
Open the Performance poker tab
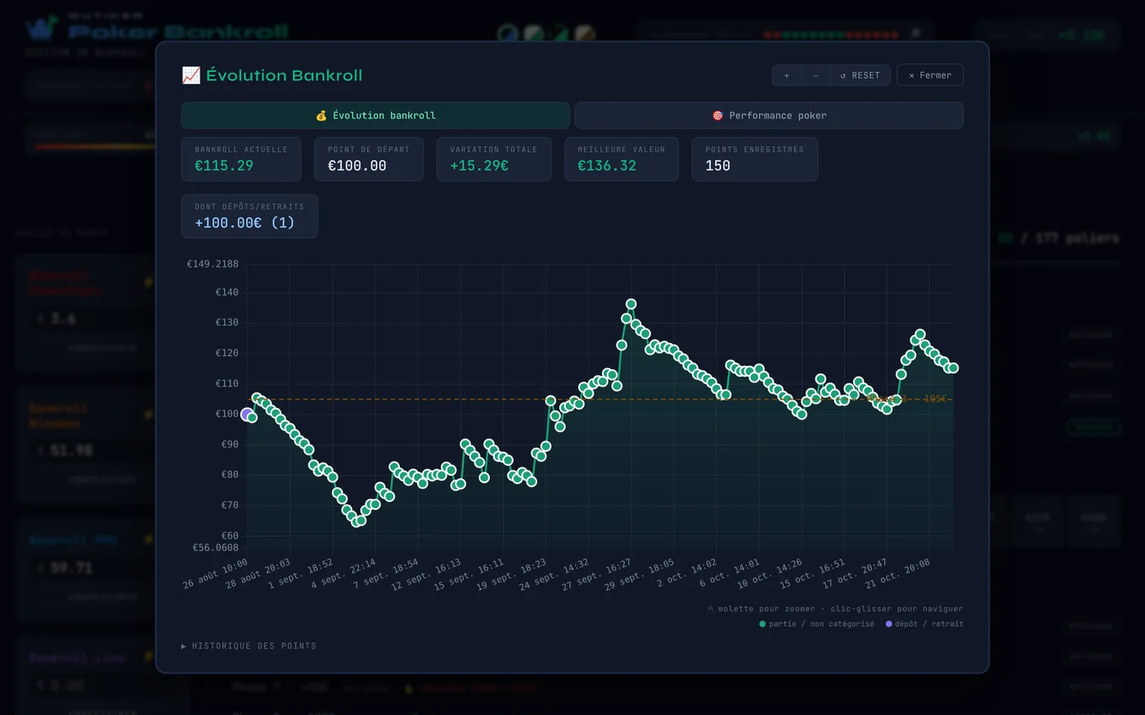point(769,115)
